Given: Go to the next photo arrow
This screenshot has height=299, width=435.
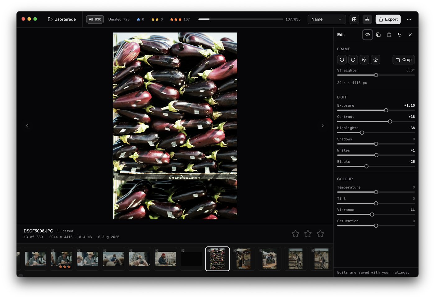Looking at the screenshot, I should pos(323,126).
